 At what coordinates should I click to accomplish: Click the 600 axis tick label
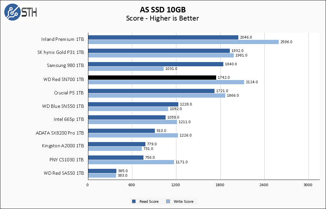[132, 185]
